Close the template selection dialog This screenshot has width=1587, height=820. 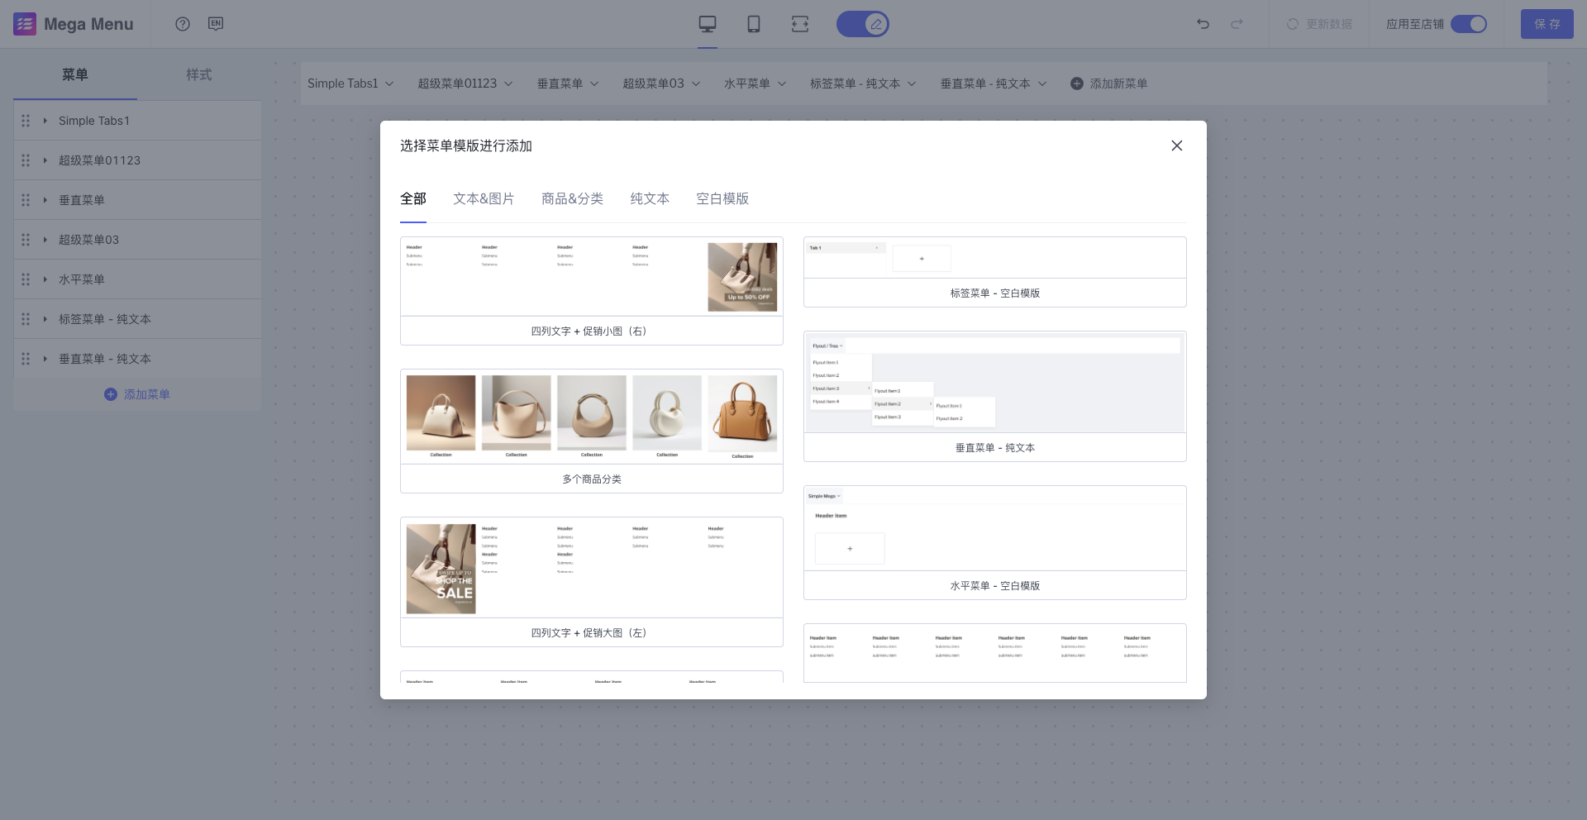[x=1177, y=145]
